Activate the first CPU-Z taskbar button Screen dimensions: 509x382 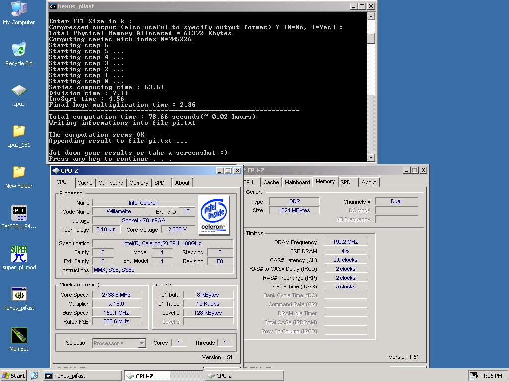[163, 376]
